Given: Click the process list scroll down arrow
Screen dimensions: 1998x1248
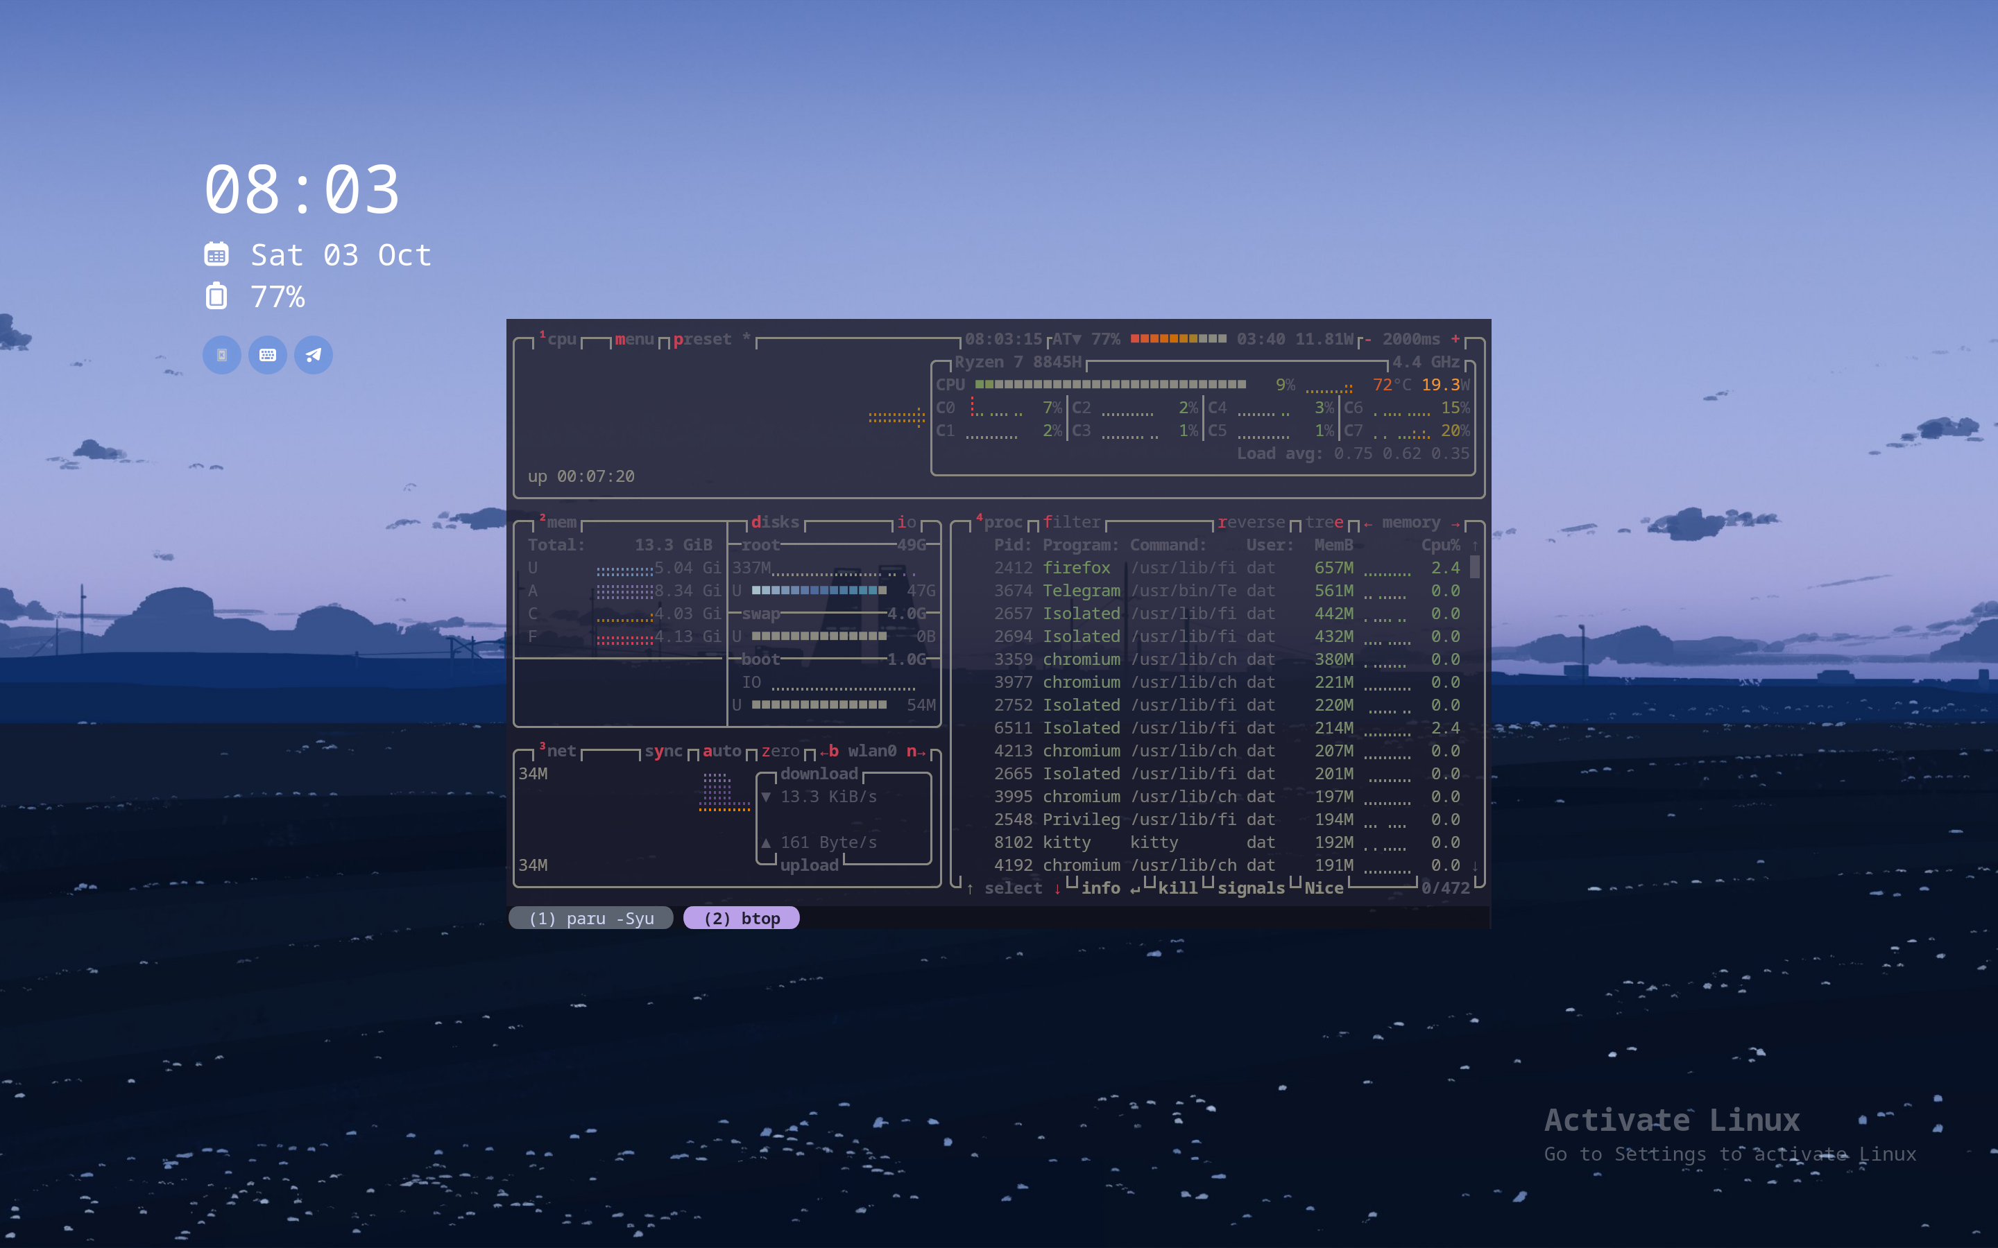Looking at the screenshot, I should coord(1474,866).
